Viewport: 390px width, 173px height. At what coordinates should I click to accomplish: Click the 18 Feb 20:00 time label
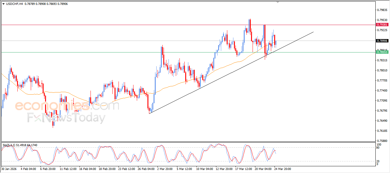(x=107, y=169)
